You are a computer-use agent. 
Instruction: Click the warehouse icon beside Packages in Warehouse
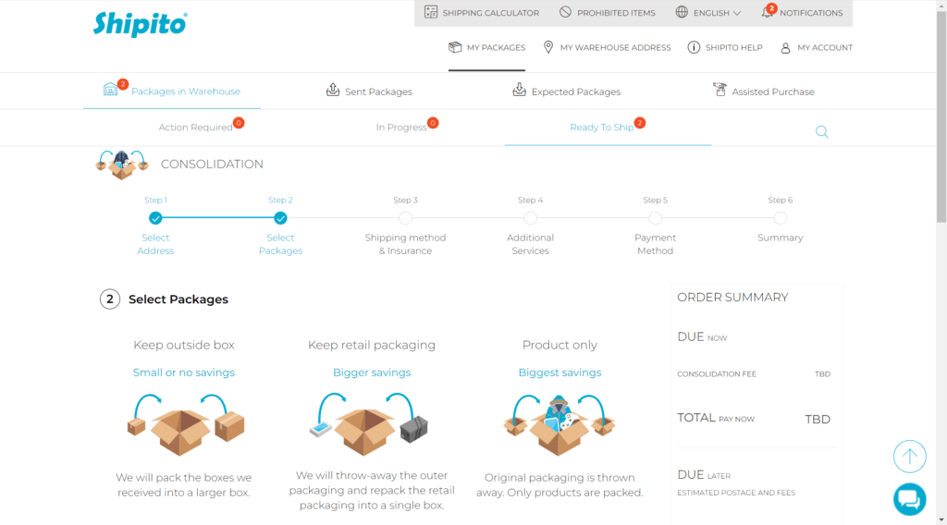pos(111,90)
